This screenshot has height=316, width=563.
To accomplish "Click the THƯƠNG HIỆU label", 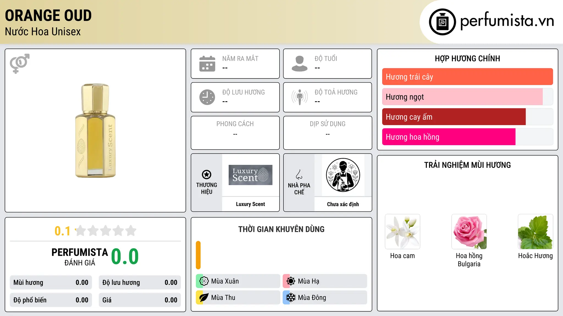I will tap(206, 188).
